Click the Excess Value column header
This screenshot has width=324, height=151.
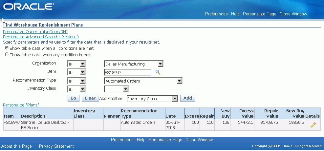pyautogui.click(x=242, y=113)
